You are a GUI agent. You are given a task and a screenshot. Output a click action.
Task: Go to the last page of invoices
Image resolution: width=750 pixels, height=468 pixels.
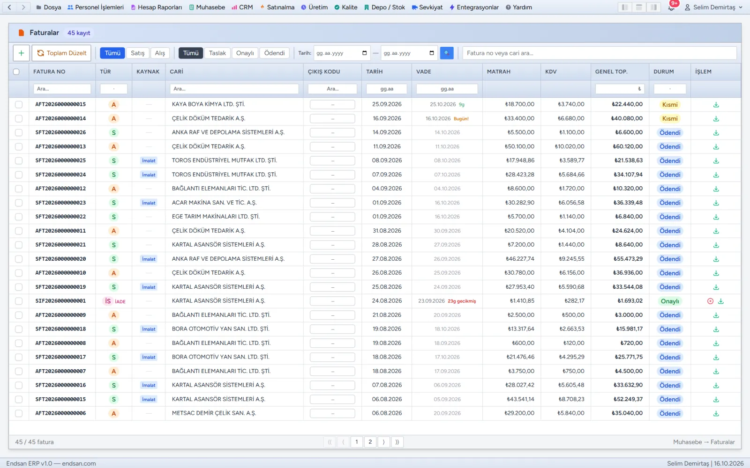click(397, 442)
